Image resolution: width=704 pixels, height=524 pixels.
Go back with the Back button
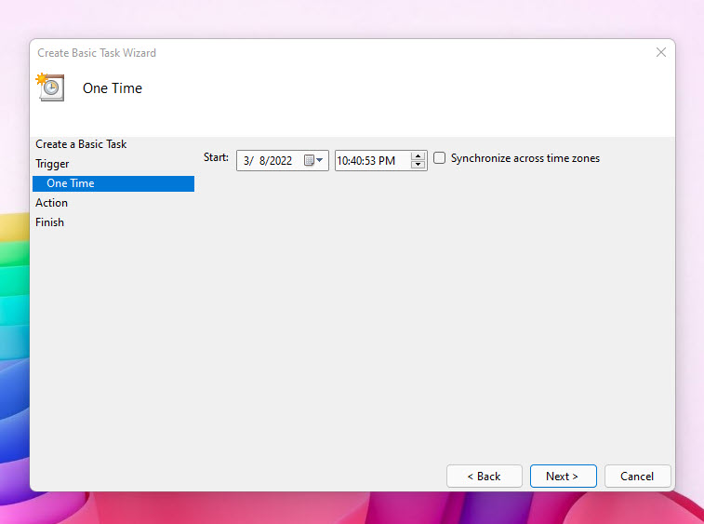coord(483,476)
